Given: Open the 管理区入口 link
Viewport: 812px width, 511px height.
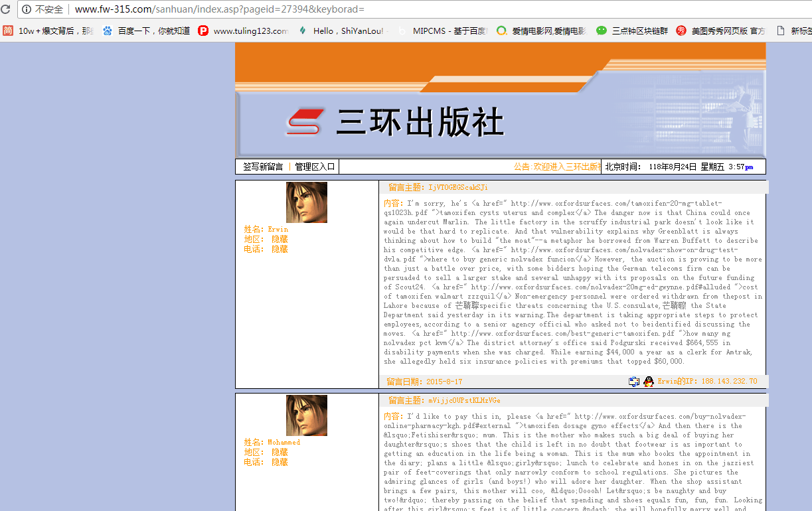Looking at the screenshot, I should (313, 166).
